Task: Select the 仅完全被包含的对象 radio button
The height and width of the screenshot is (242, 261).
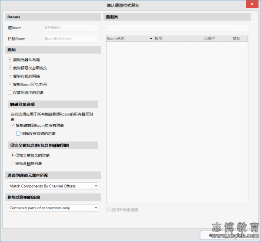Action: (x=13, y=155)
